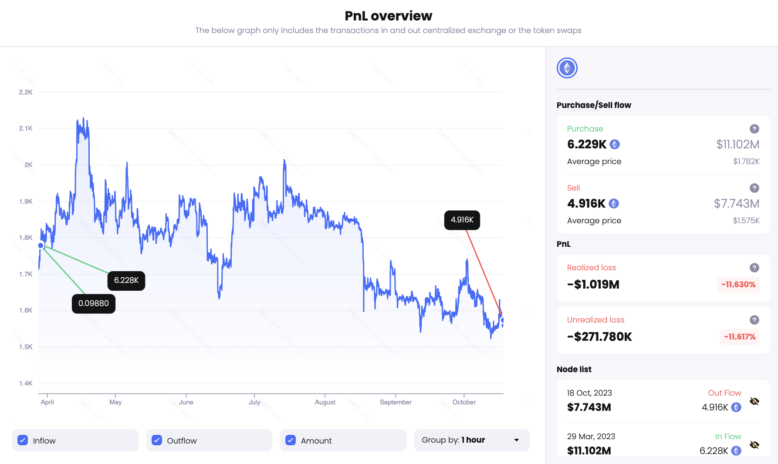Click the Ethereum token icon at panel top
The image size is (778, 464).
pyautogui.click(x=567, y=68)
